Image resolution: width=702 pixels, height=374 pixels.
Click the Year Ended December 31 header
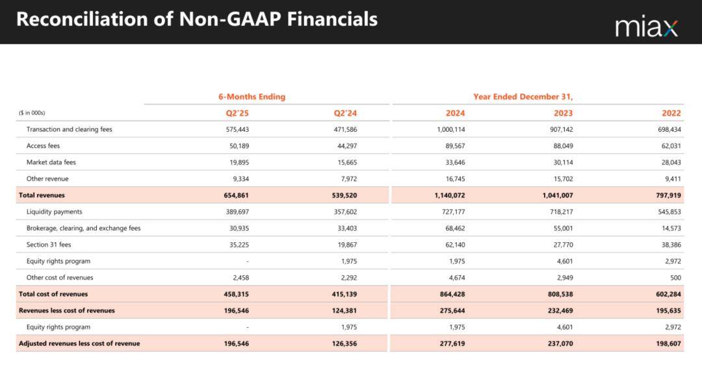(x=523, y=97)
